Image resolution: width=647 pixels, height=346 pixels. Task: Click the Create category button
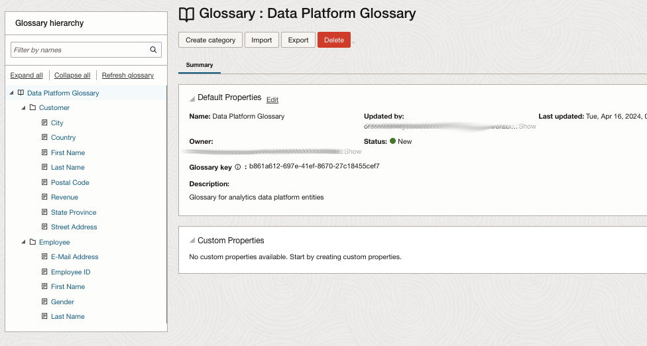coord(210,40)
